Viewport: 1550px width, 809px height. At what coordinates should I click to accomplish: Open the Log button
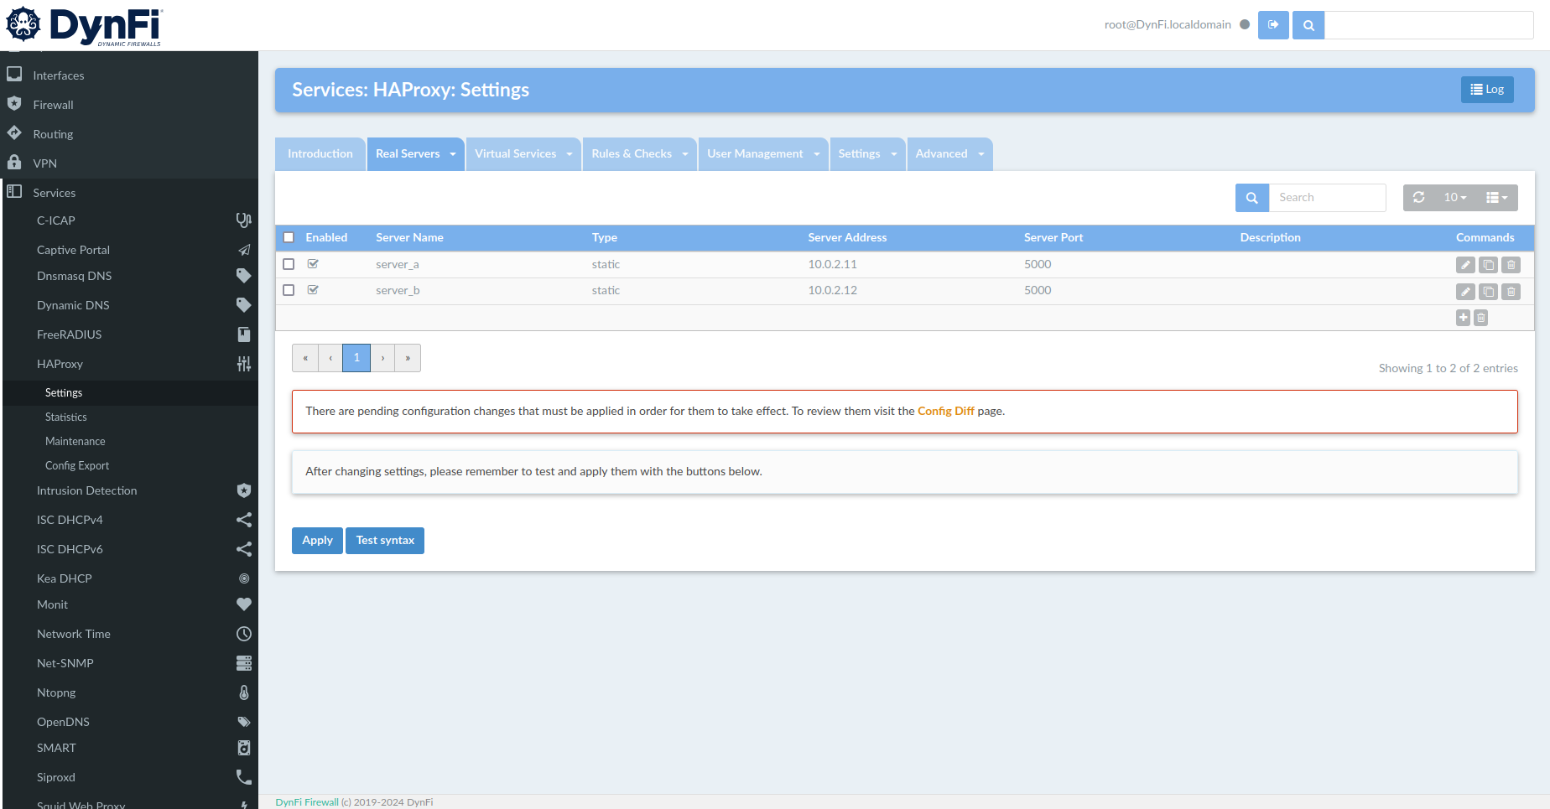coord(1487,90)
